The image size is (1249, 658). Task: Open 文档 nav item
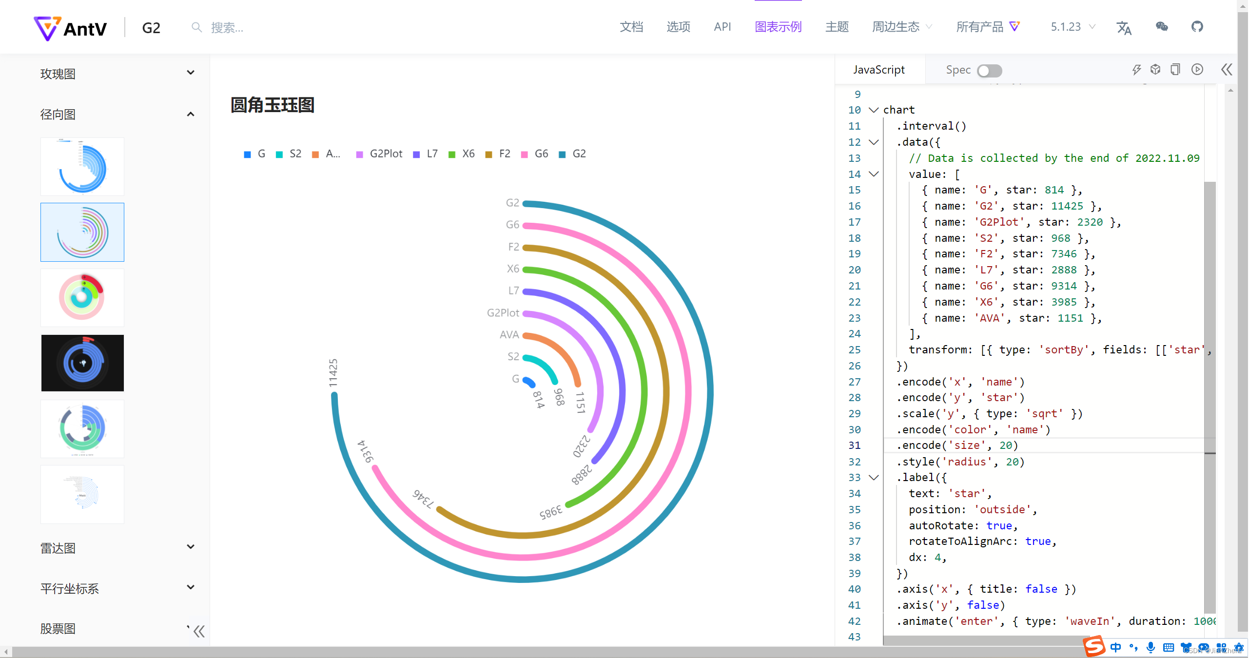(x=631, y=27)
